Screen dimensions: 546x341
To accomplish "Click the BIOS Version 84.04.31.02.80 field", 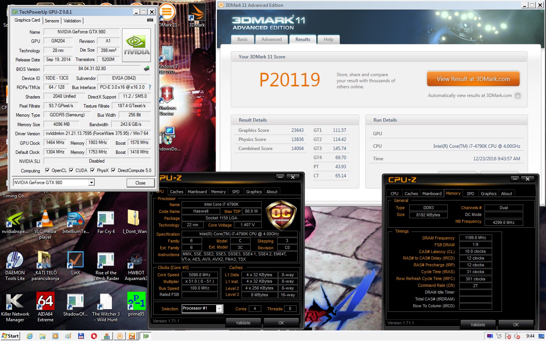I will 92,69.
